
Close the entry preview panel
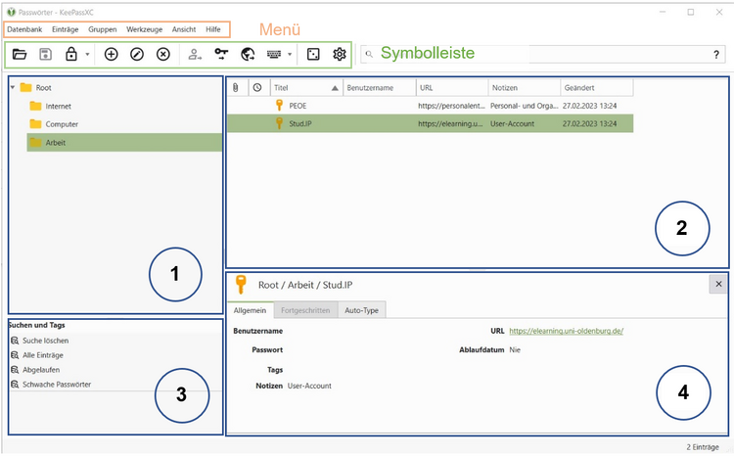(x=718, y=284)
